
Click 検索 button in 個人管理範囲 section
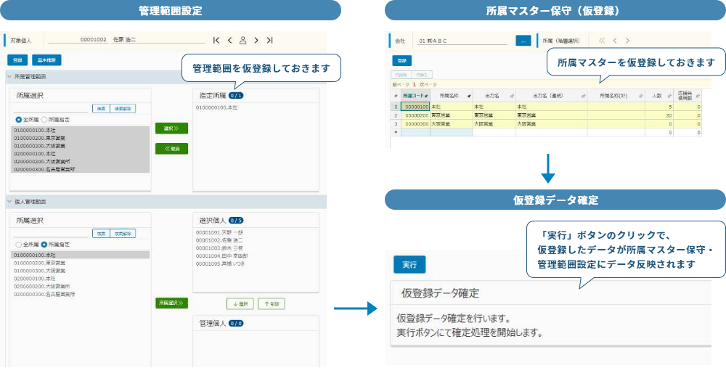[101, 233]
